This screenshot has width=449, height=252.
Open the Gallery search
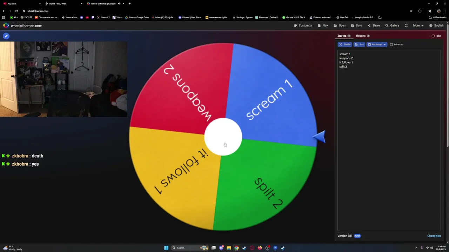pyautogui.click(x=392, y=26)
